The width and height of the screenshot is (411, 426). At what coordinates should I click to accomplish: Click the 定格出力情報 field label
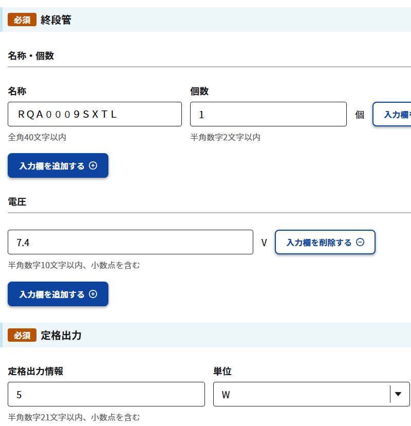point(35,371)
